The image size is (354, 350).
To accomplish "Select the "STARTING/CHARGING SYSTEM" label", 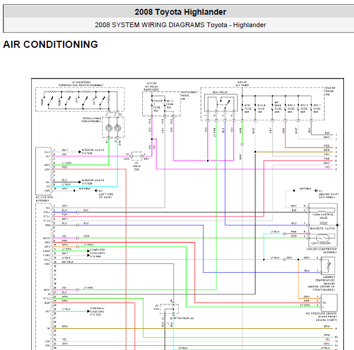I will click(97, 312).
